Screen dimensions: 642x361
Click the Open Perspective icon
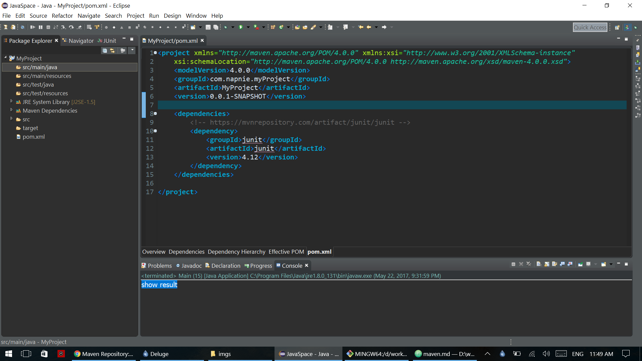point(617,27)
